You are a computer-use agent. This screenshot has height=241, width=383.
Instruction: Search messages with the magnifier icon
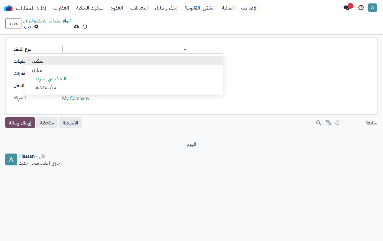point(318,123)
